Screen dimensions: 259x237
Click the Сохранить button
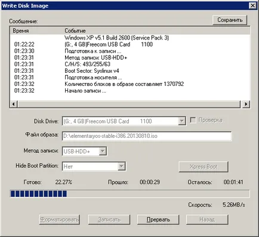pyautogui.click(x=230, y=20)
